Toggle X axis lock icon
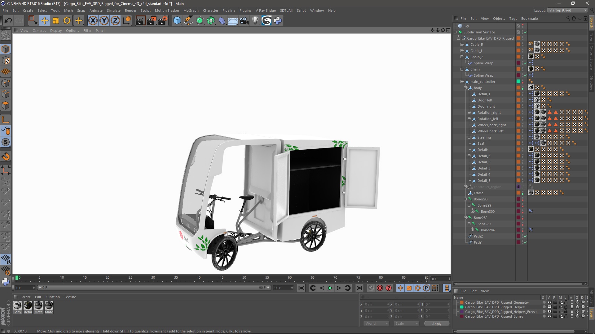This screenshot has height=334, width=595. click(93, 21)
